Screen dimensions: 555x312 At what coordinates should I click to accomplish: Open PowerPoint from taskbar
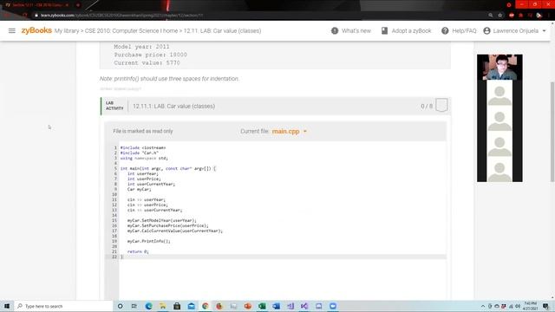coord(248,306)
